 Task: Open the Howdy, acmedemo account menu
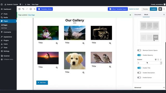[x=158, y=4]
